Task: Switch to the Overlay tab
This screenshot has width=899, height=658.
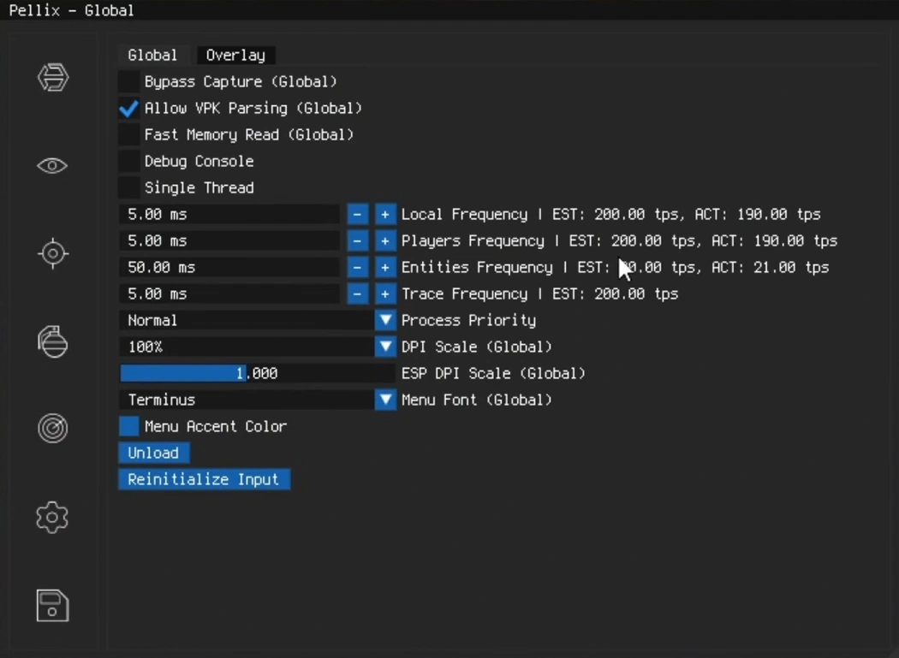Action: tap(235, 55)
